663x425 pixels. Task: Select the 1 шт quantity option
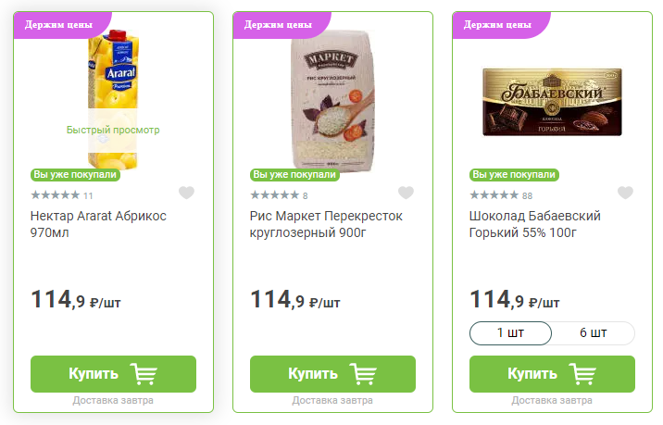[x=510, y=333]
